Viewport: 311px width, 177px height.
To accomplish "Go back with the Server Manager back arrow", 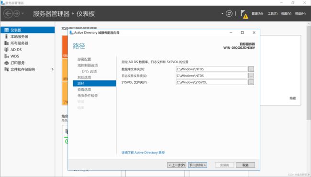I will [x=8, y=14].
